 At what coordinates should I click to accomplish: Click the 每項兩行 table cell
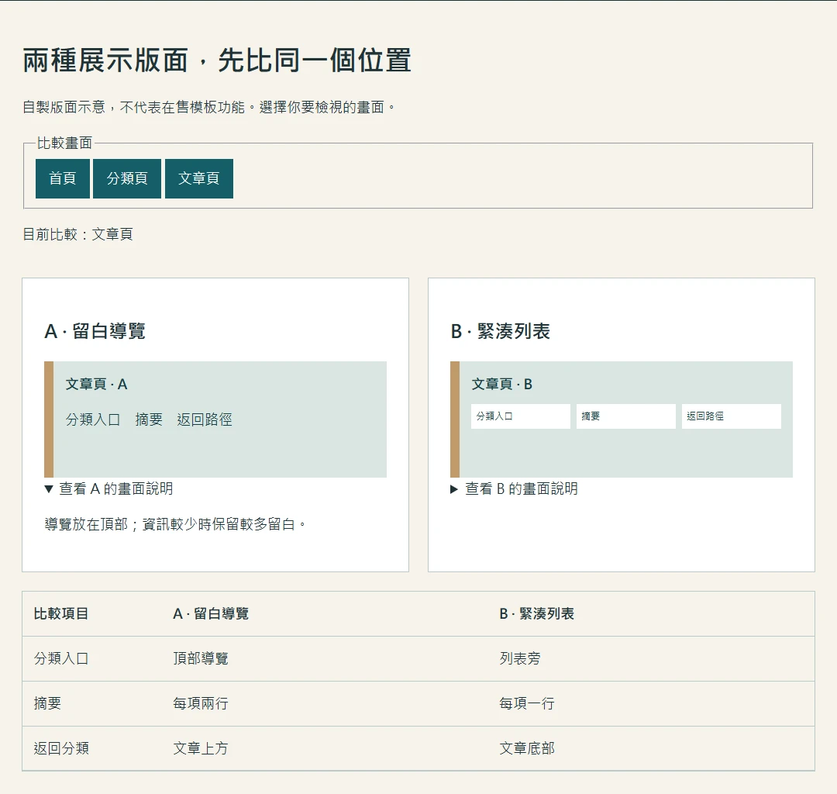[201, 704]
